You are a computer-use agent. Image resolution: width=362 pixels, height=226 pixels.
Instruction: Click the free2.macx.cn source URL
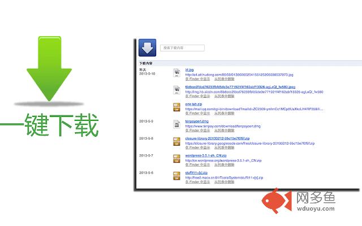pos(224,177)
